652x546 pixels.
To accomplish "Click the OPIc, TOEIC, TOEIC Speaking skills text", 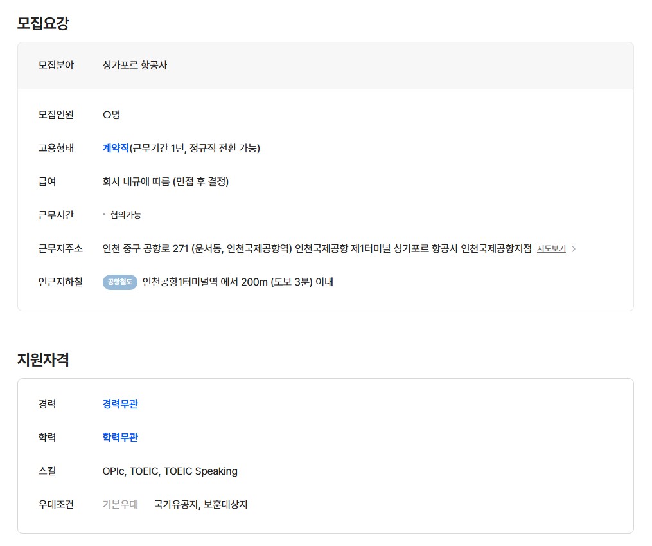I will [x=170, y=471].
